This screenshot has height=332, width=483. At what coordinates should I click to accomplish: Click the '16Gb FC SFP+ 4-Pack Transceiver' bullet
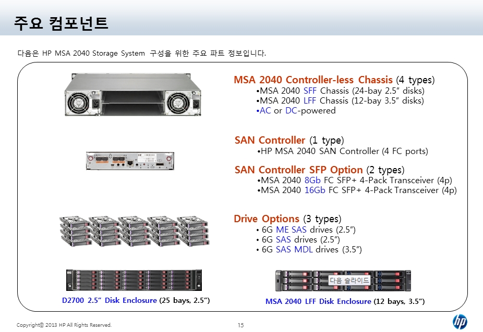tap(357, 190)
